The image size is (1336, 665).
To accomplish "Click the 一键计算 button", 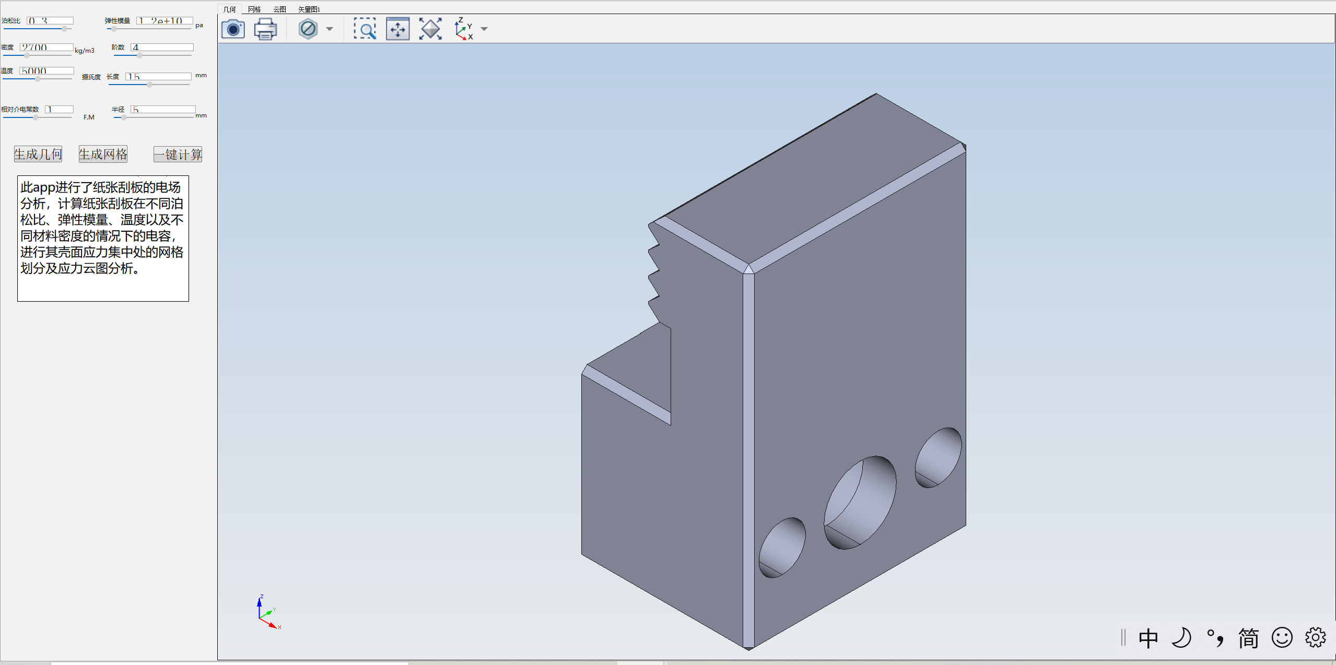I will [178, 154].
